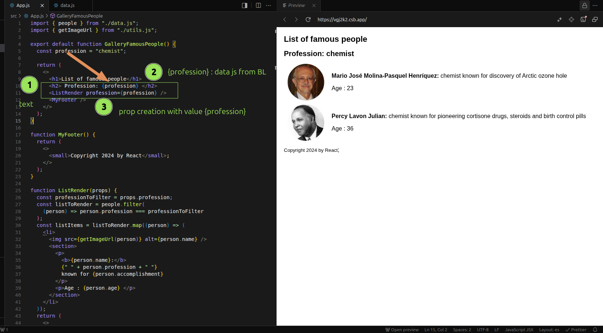Viewport: 603px width, 333px height.
Task: Open JavaScript JSX language mode selector
Action: (x=519, y=330)
